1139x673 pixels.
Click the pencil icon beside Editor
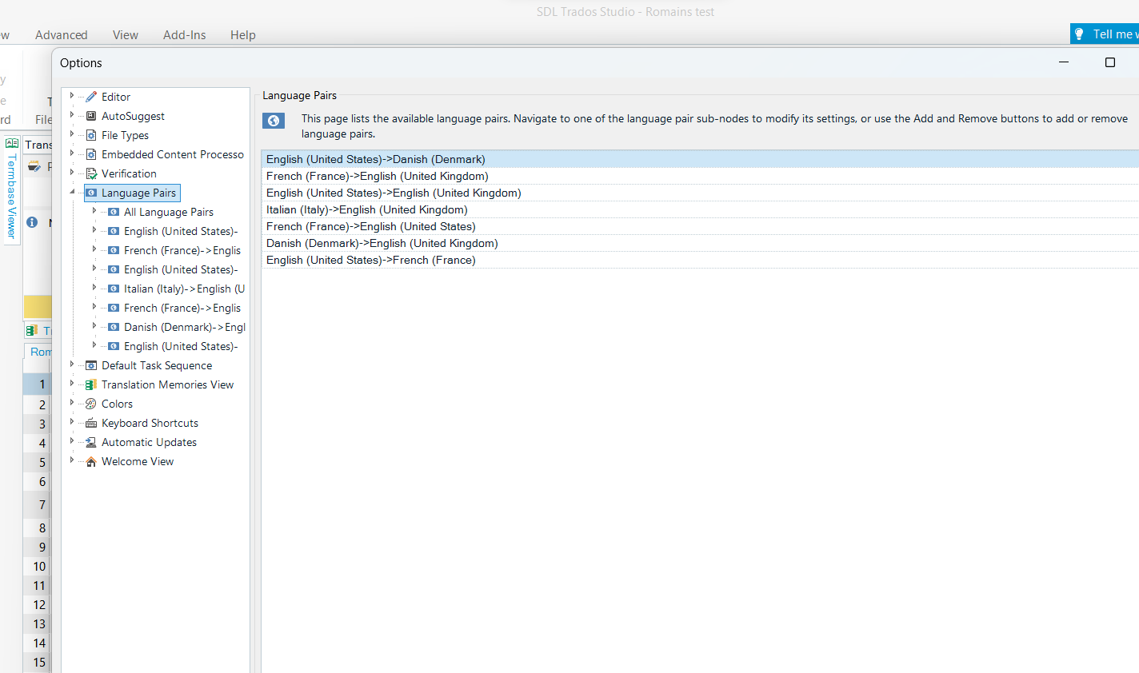tap(91, 97)
